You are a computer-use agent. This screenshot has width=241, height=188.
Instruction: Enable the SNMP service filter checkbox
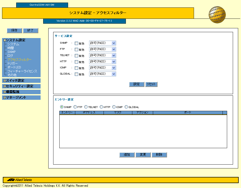click(76, 43)
